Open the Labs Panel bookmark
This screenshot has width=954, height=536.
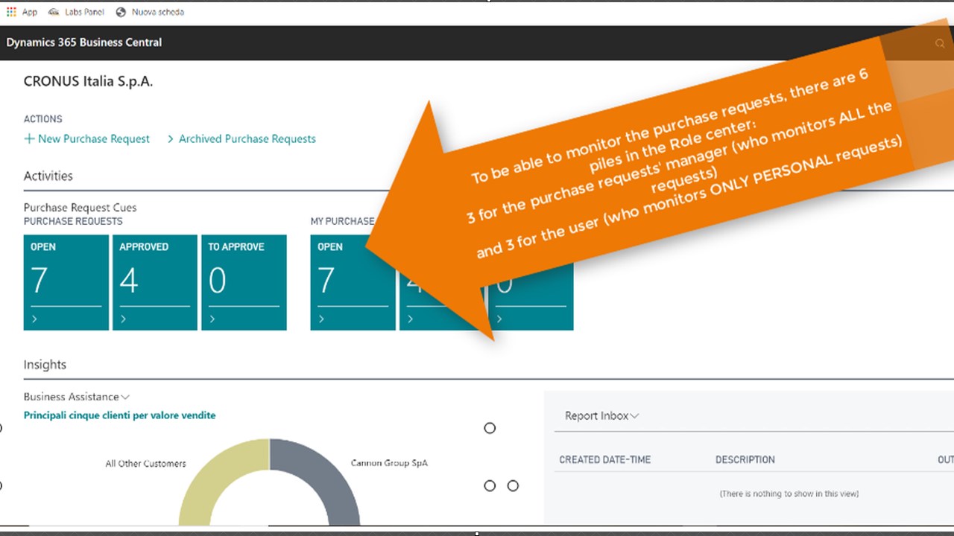pos(77,12)
